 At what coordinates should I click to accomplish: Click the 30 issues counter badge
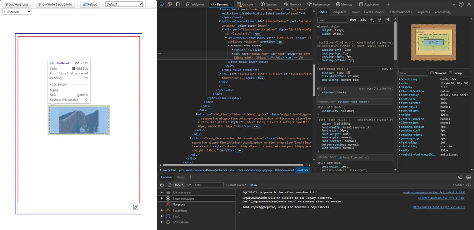click(254, 185)
